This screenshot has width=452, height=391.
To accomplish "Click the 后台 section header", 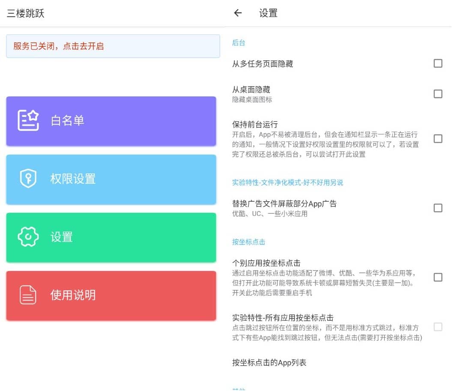I will [x=239, y=43].
